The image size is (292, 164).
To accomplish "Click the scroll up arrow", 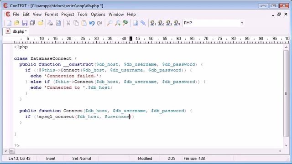I will [x=286, y=47].
